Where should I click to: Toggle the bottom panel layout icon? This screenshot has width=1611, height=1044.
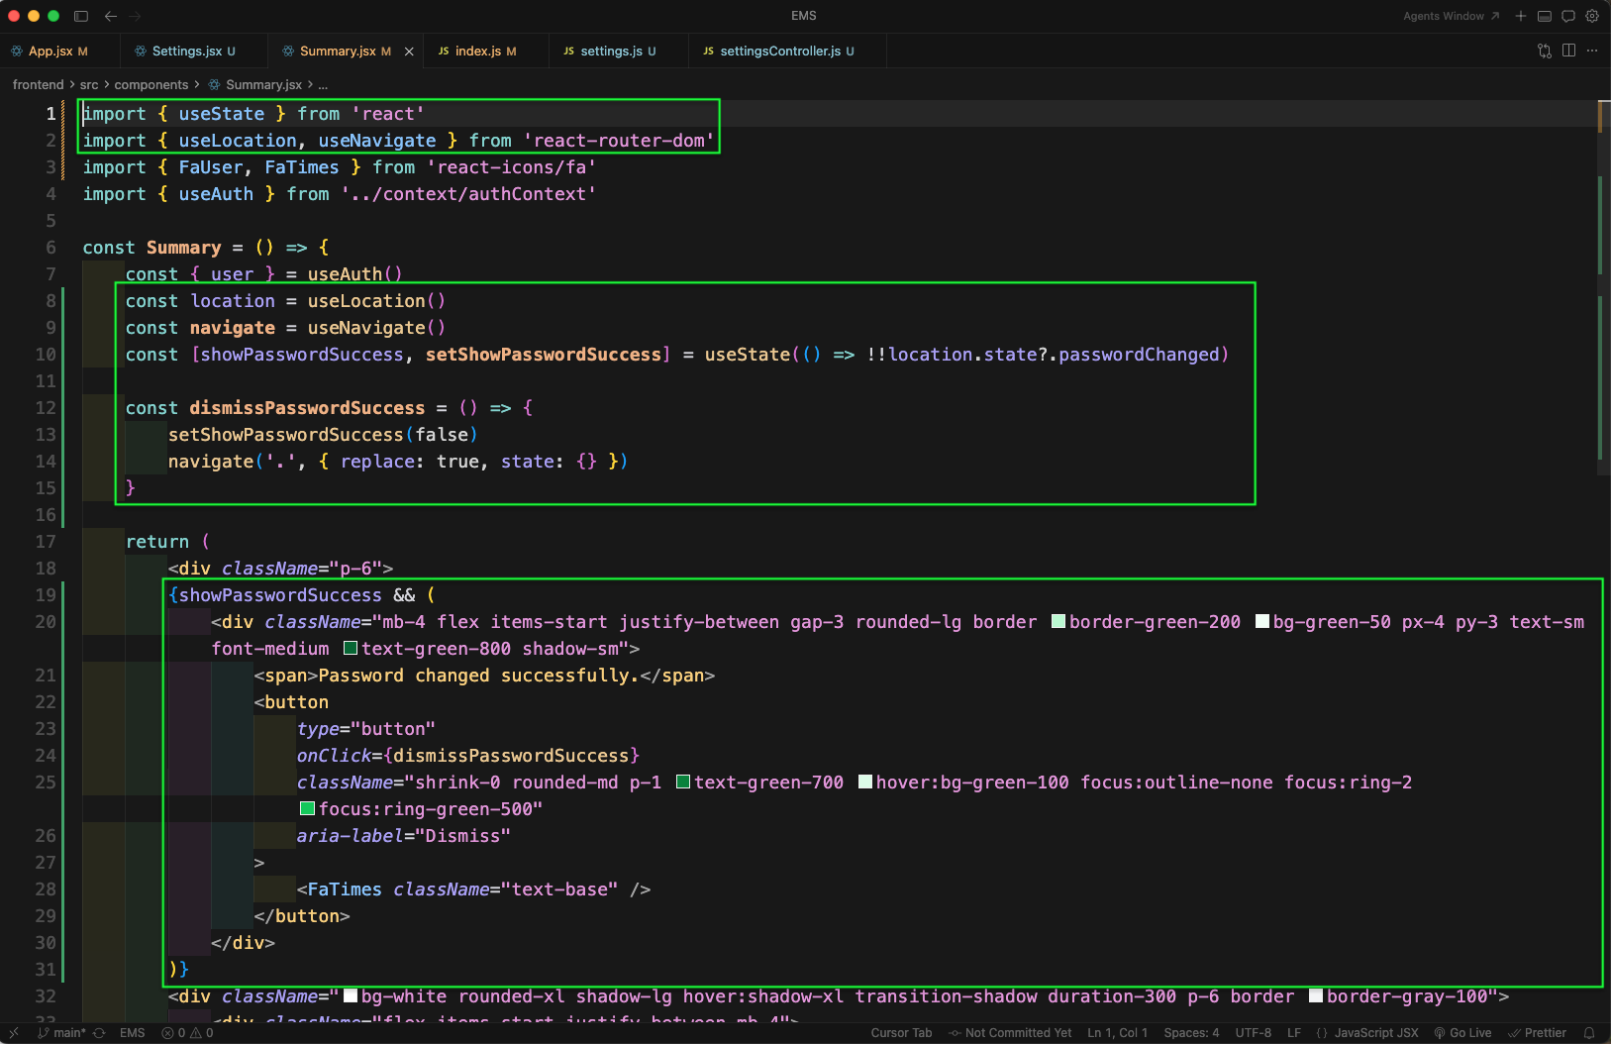pos(1545,16)
